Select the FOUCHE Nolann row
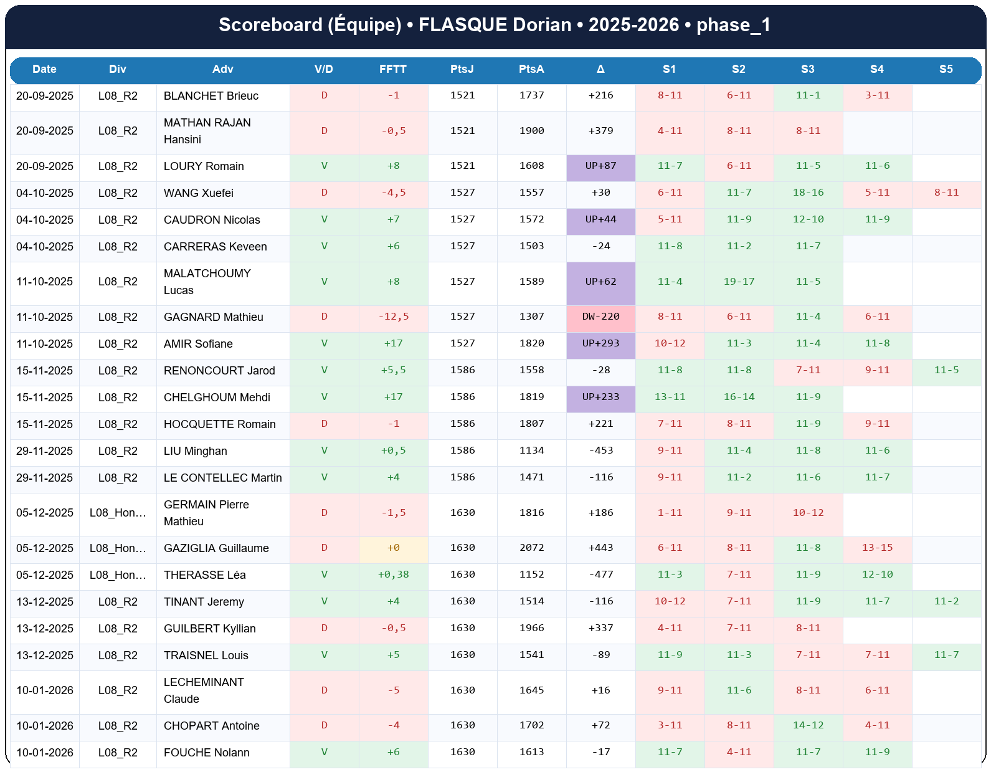The width and height of the screenshot is (991, 772). pos(206,753)
